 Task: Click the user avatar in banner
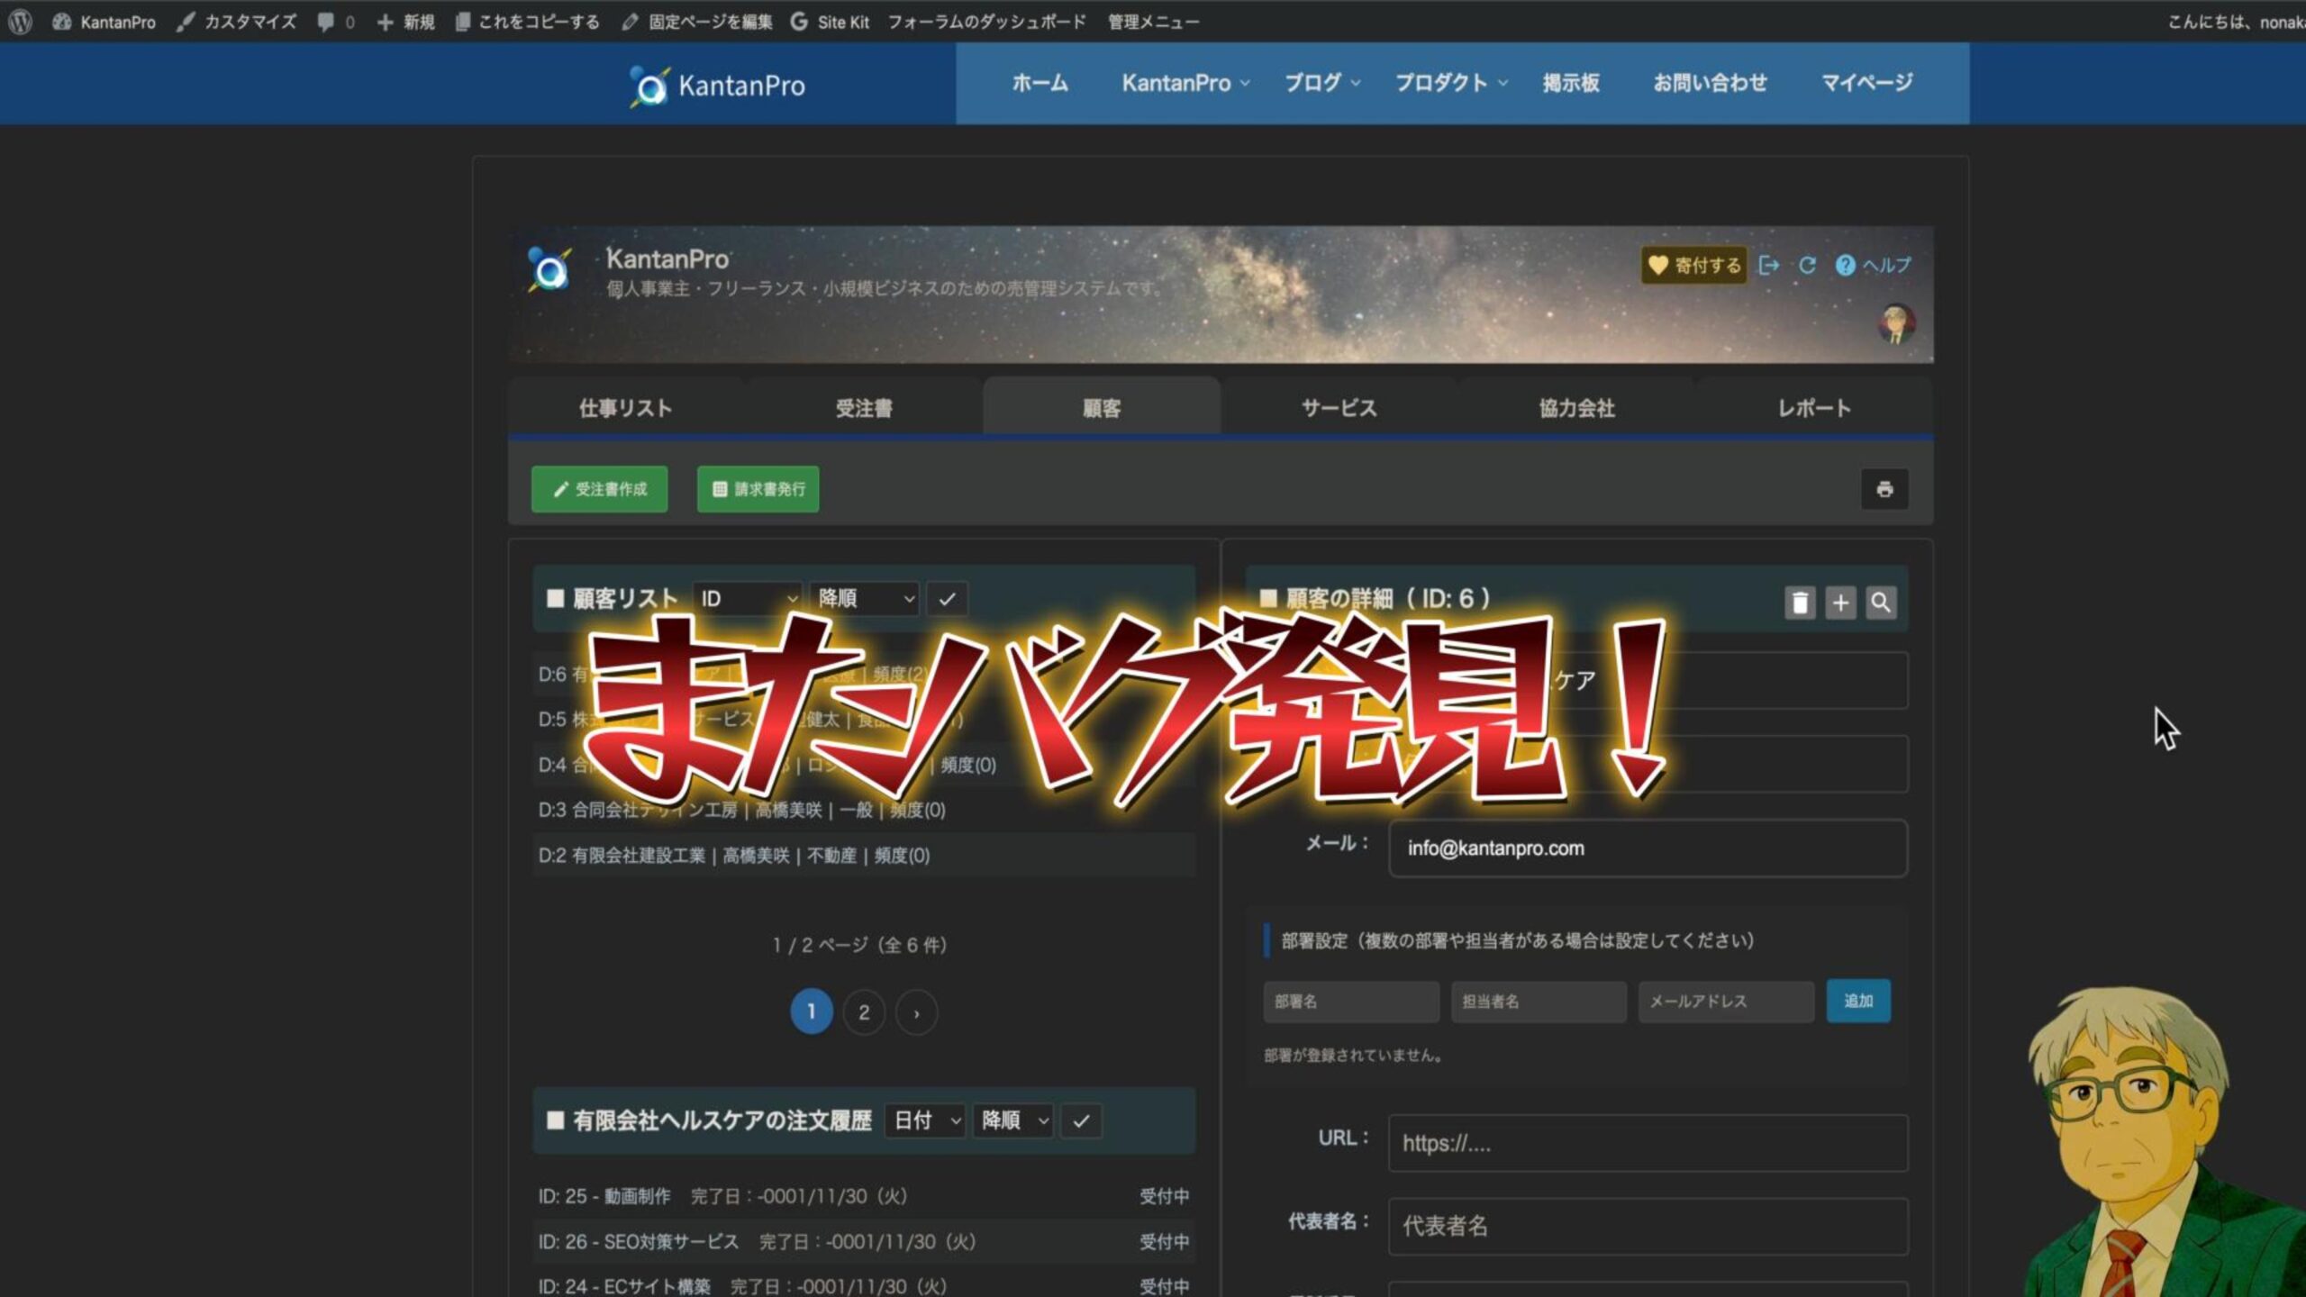1895,324
